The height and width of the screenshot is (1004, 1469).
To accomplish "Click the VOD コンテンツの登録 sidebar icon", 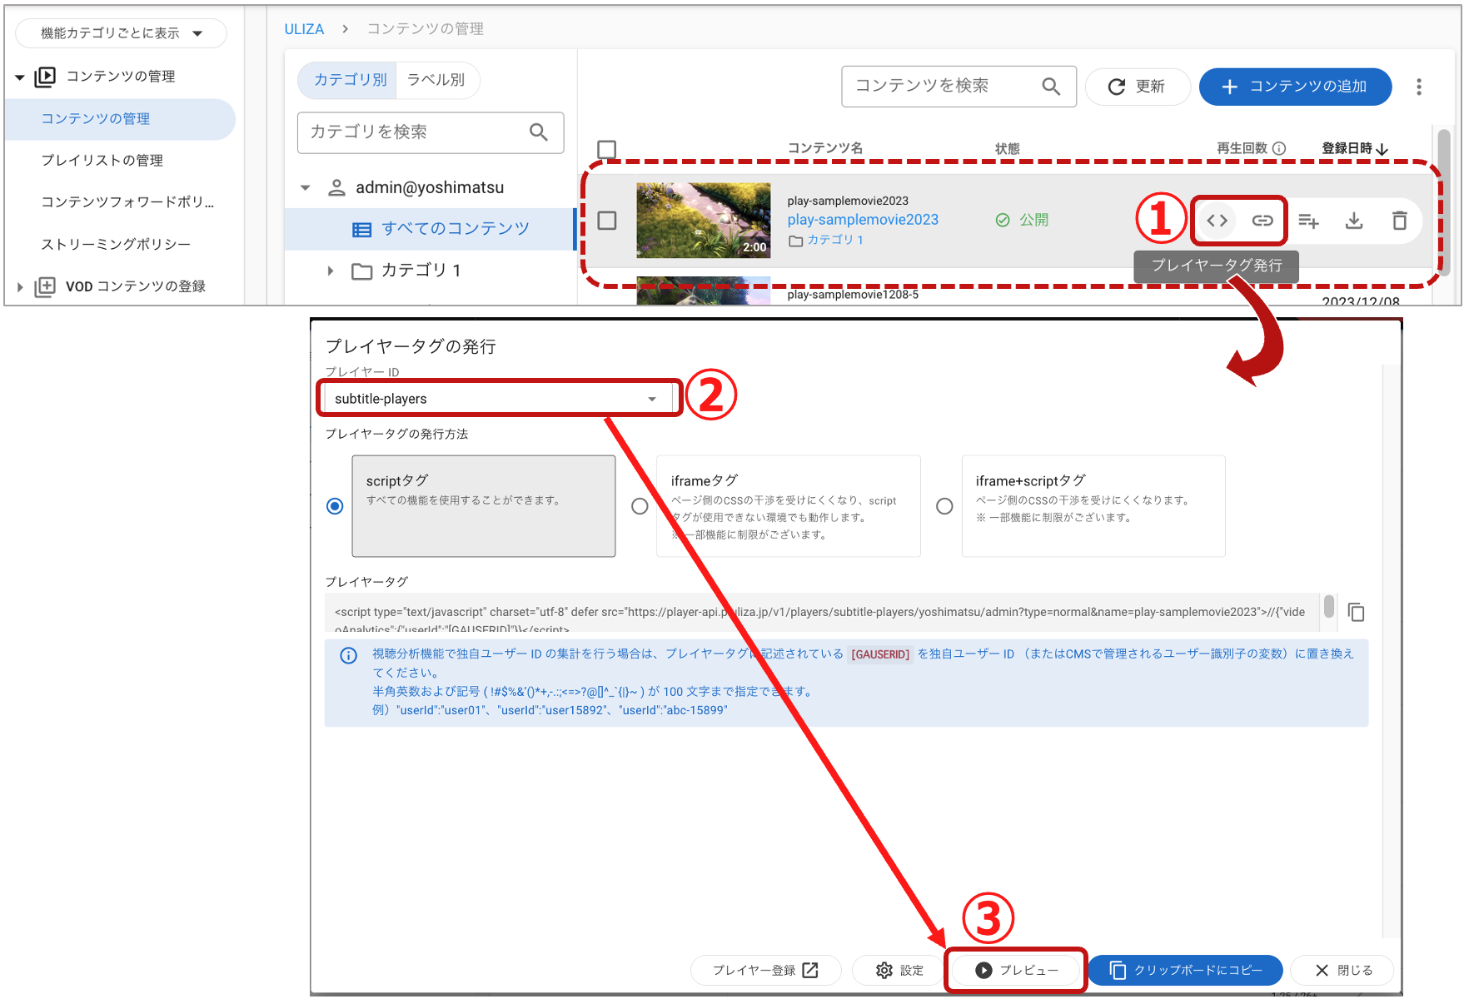I will 44,286.
